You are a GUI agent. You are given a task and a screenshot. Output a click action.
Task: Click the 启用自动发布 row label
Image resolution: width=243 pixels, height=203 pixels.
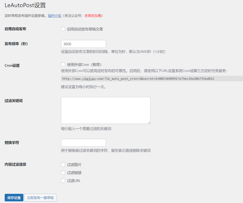pos(15,29)
